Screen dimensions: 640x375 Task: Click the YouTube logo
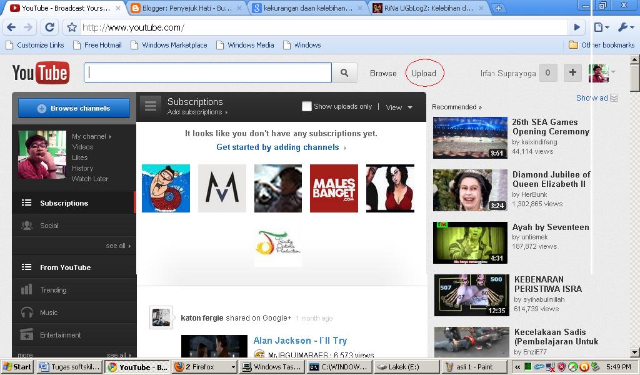[x=41, y=73]
